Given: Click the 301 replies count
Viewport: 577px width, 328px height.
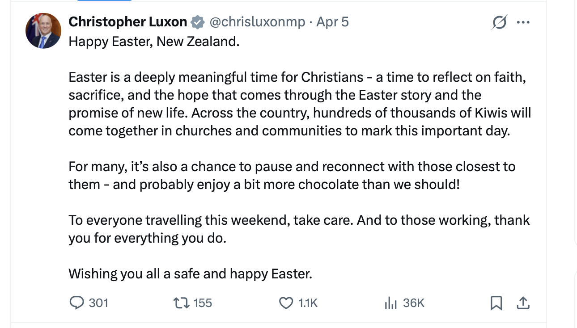Looking at the screenshot, I should point(98,303).
